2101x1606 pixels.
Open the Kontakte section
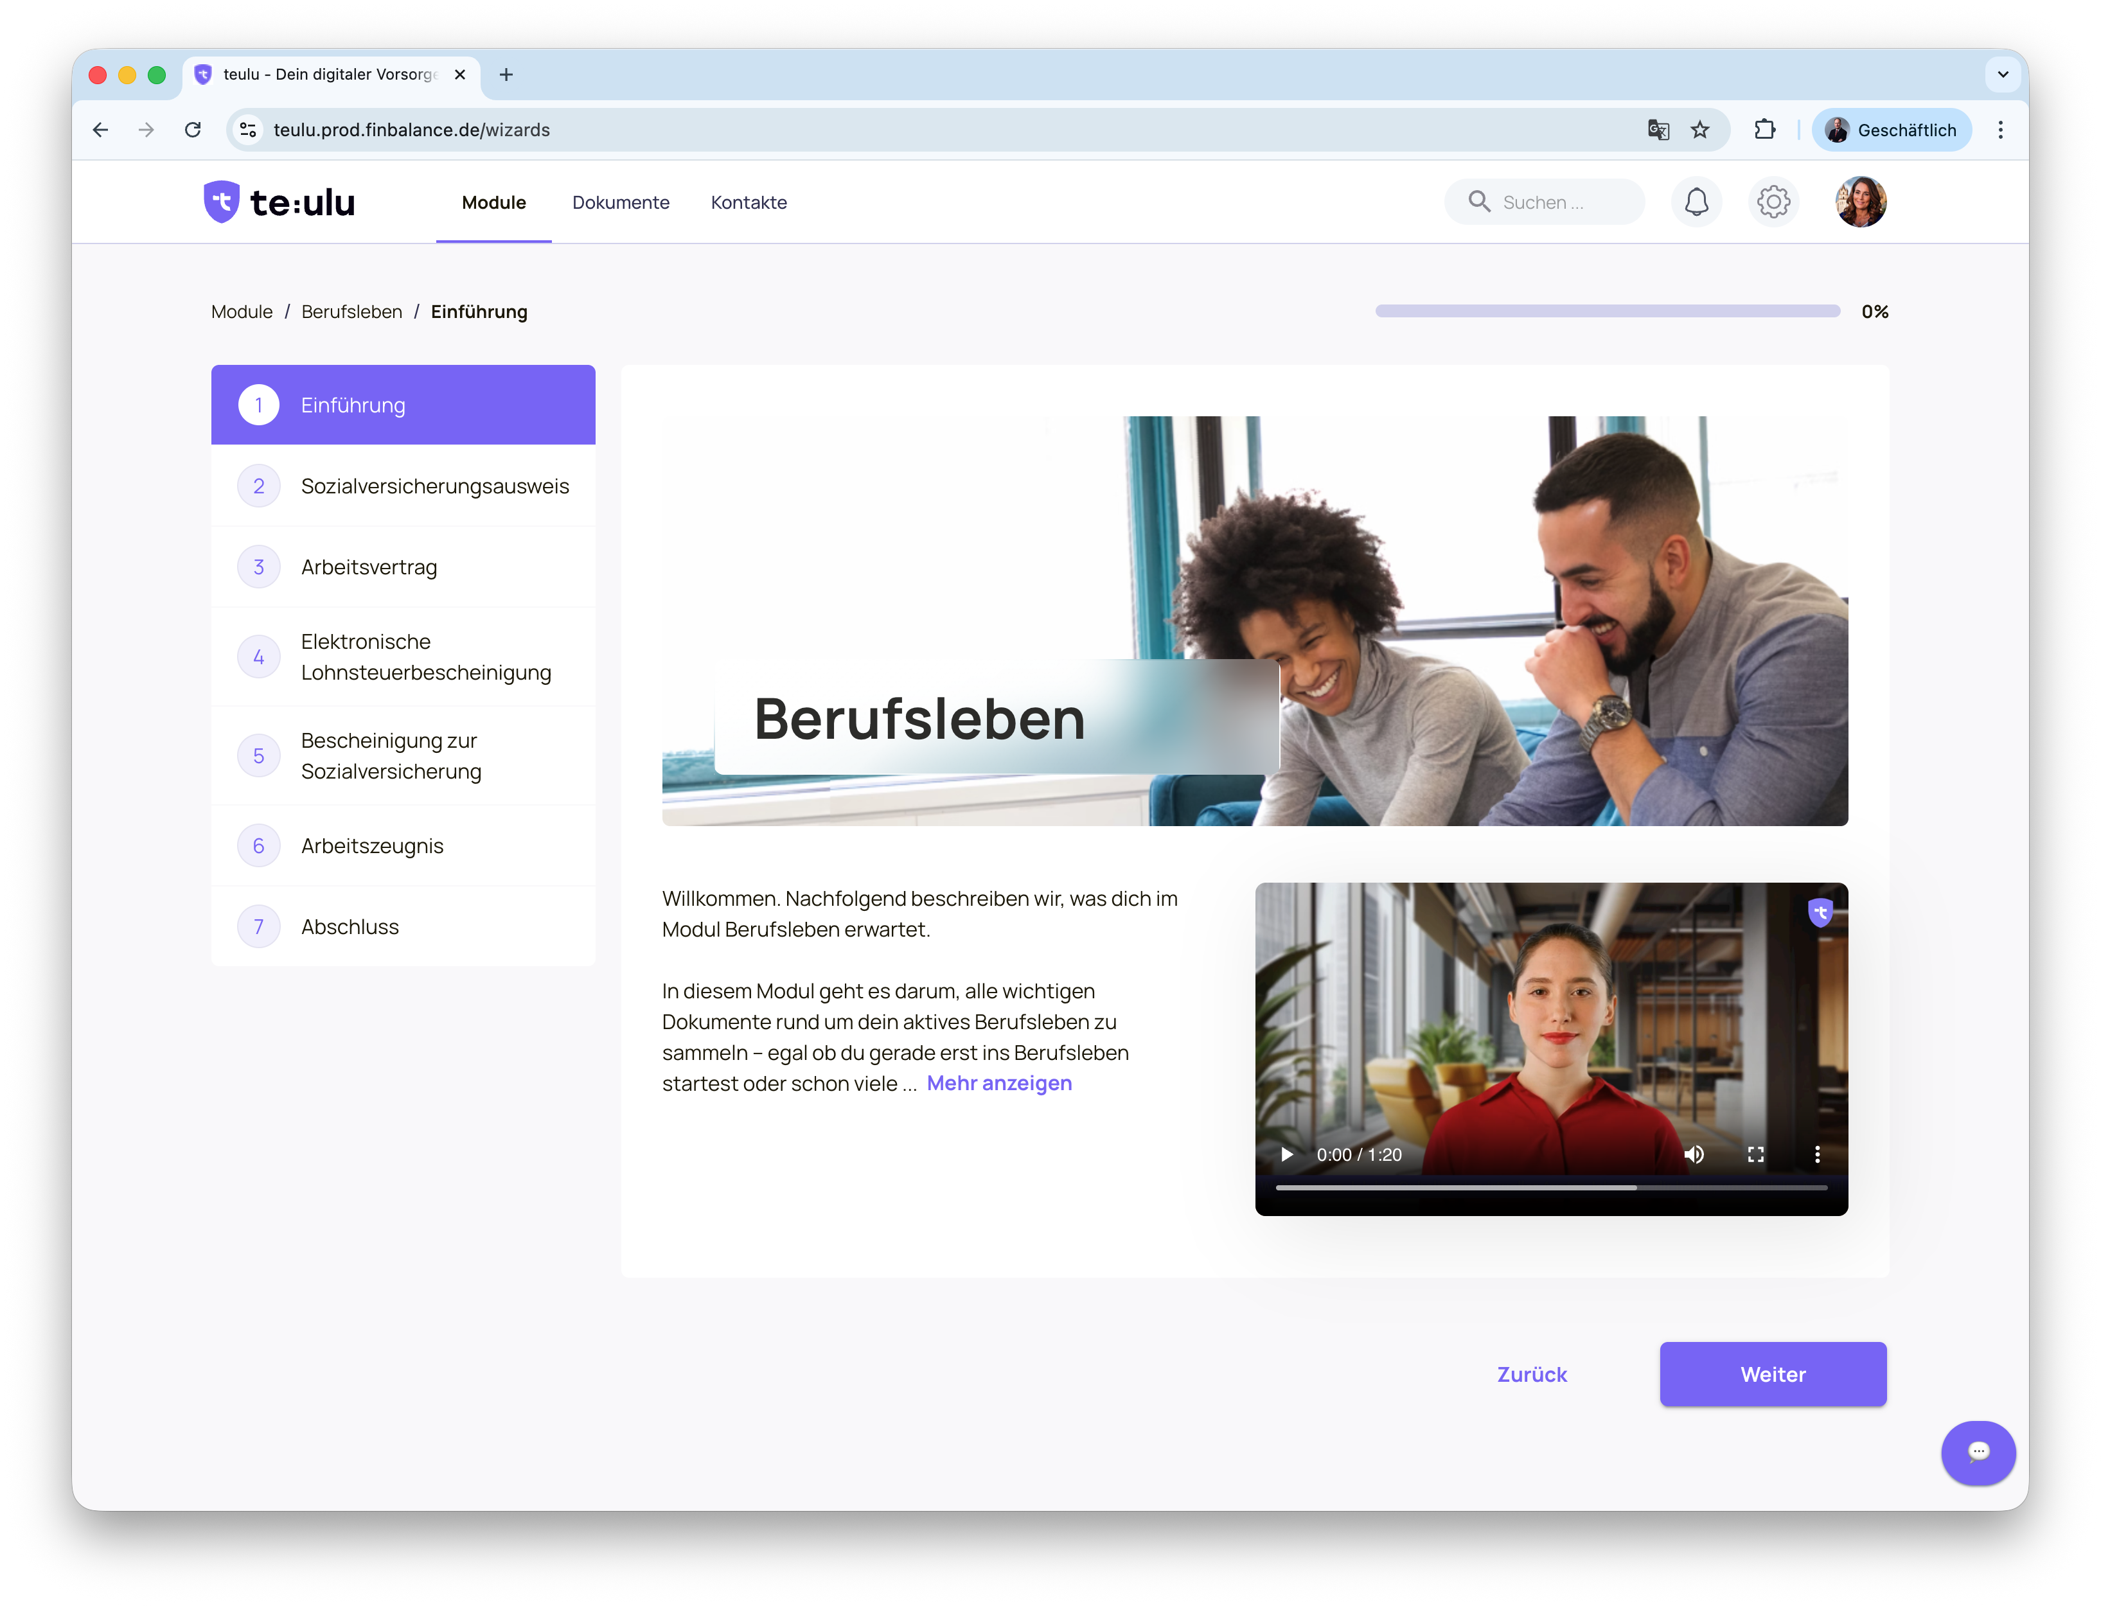[x=749, y=202]
